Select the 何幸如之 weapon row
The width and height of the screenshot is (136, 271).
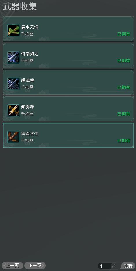click(x=68, y=56)
